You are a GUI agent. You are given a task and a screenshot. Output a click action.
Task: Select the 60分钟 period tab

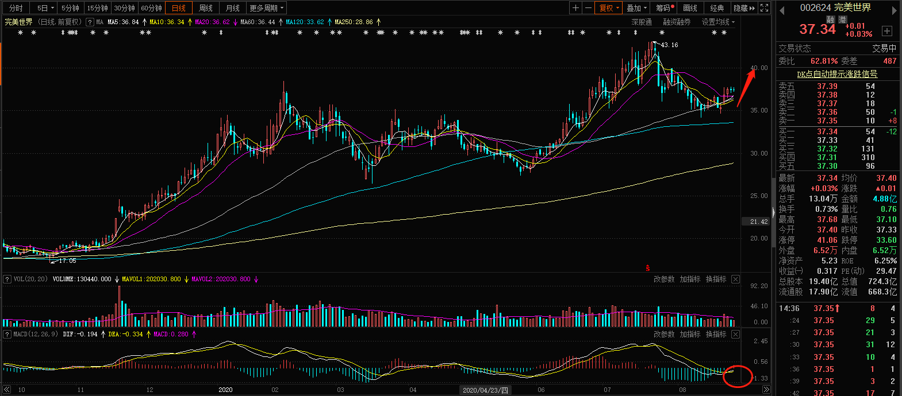(x=152, y=8)
